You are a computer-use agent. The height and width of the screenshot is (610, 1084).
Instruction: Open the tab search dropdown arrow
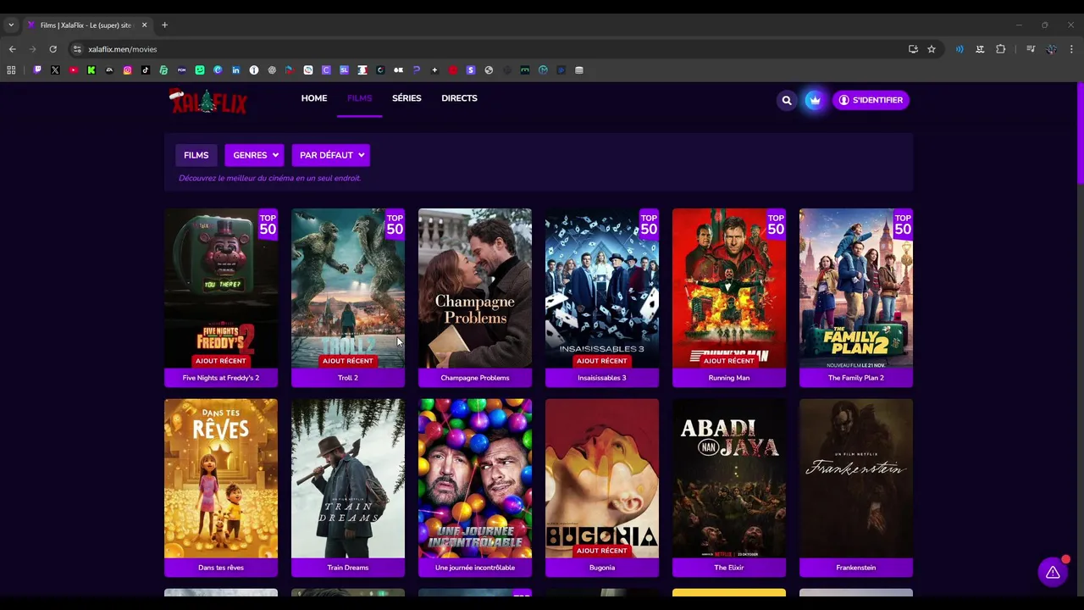(11, 25)
